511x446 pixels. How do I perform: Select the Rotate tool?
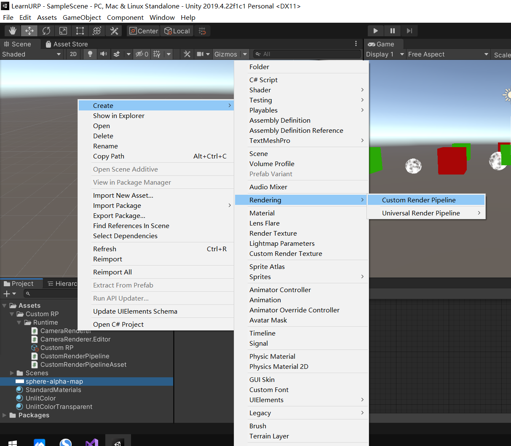coord(46,30)
